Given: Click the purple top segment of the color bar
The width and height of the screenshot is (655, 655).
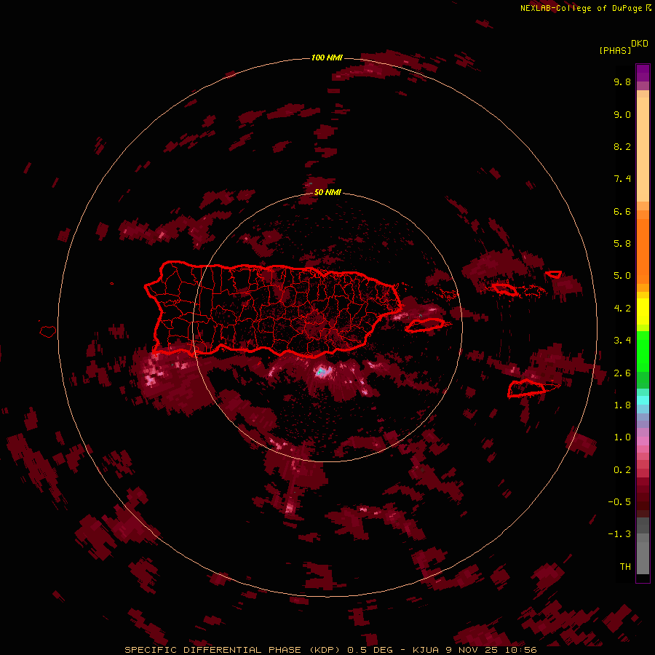Looking at the screenshot, I should click(x=643, y=73).
